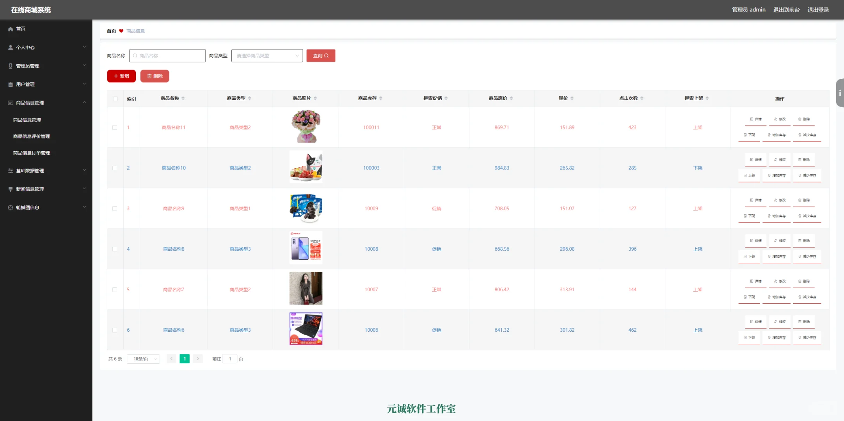Select checkbox for row 商品名称7
The image size is (844, 421).
tap(115, 290)
